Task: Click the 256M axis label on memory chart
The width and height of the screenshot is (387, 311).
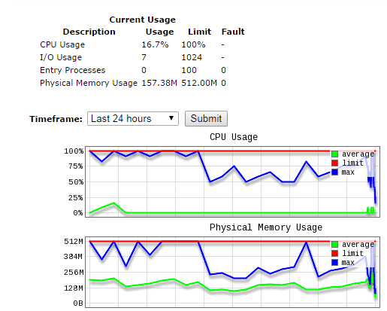Action: pos(74,273)
